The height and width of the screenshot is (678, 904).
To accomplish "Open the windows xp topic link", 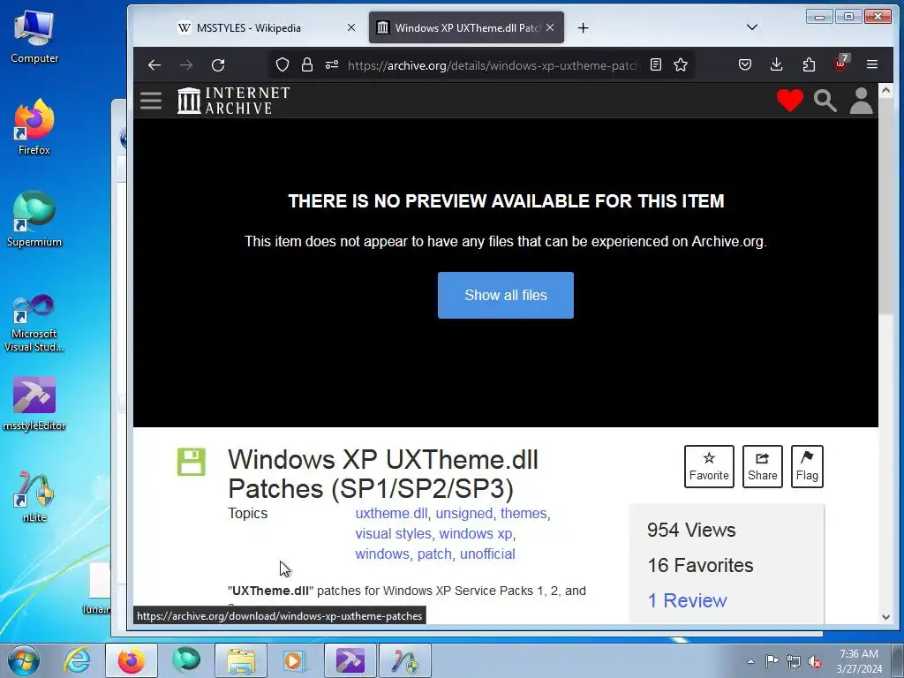I will coord(476,533).
